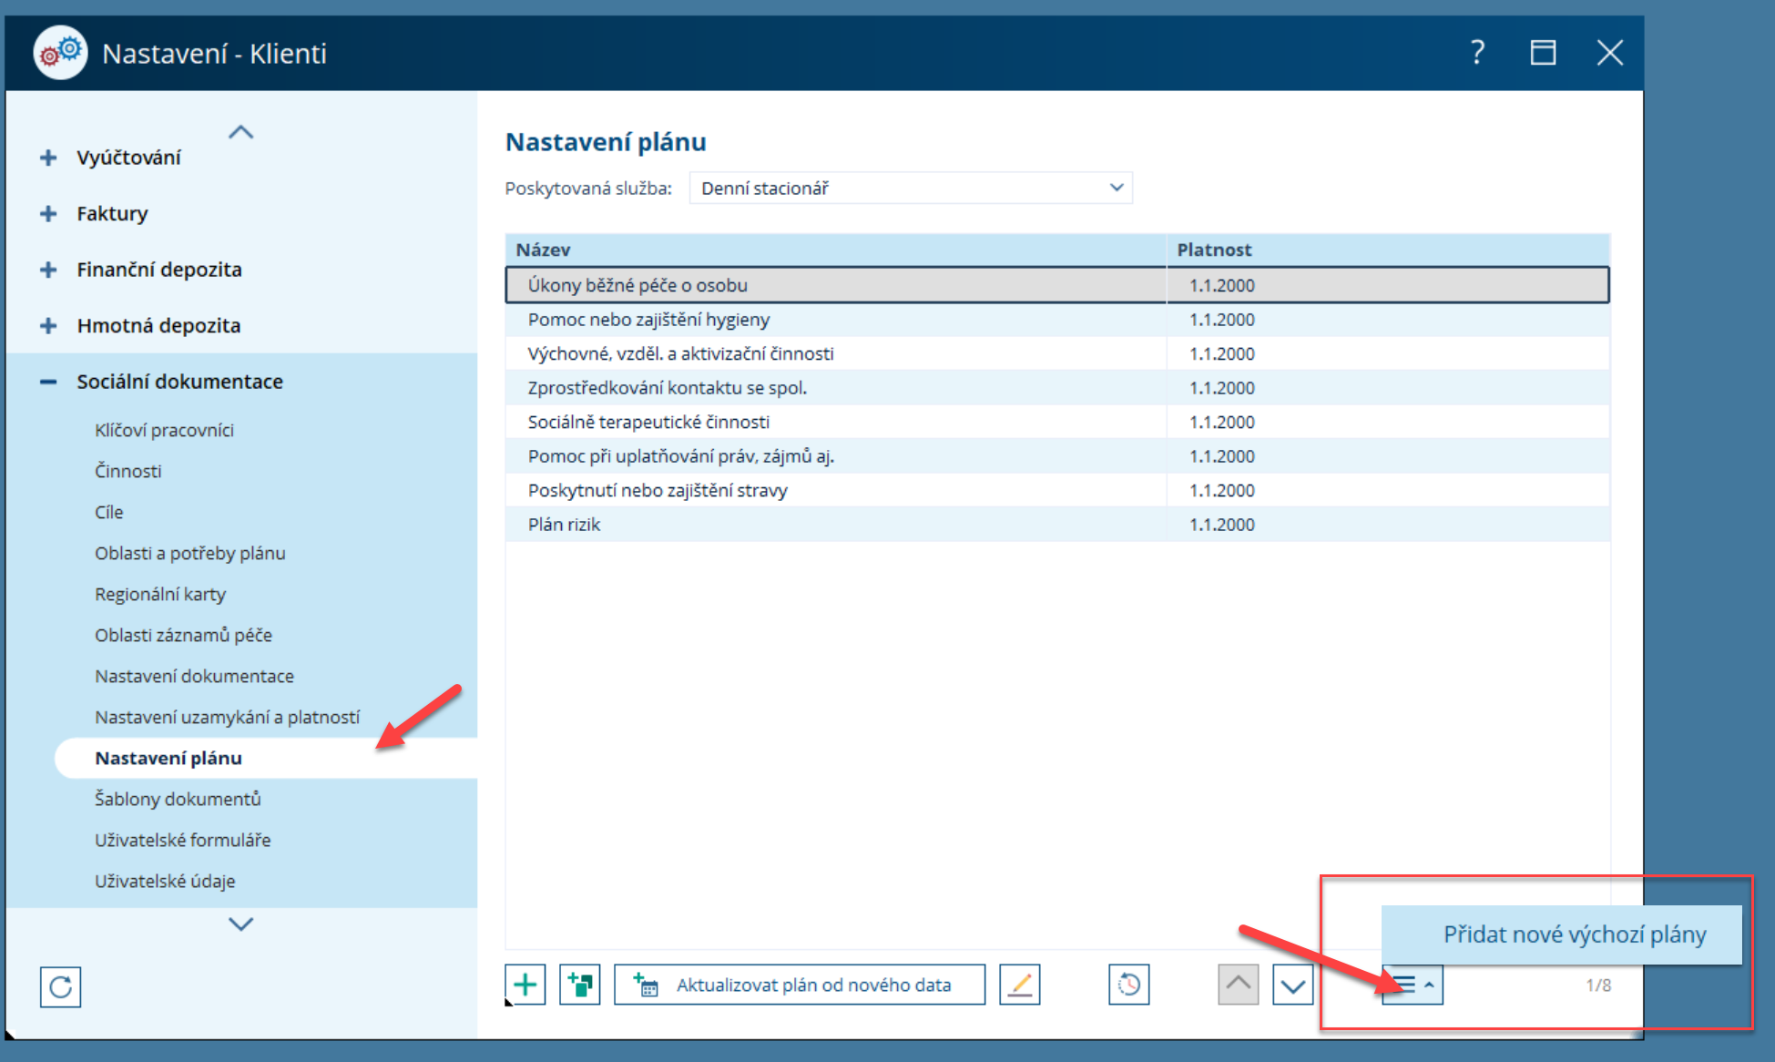Click the duplicate plan copy icon

580,985
